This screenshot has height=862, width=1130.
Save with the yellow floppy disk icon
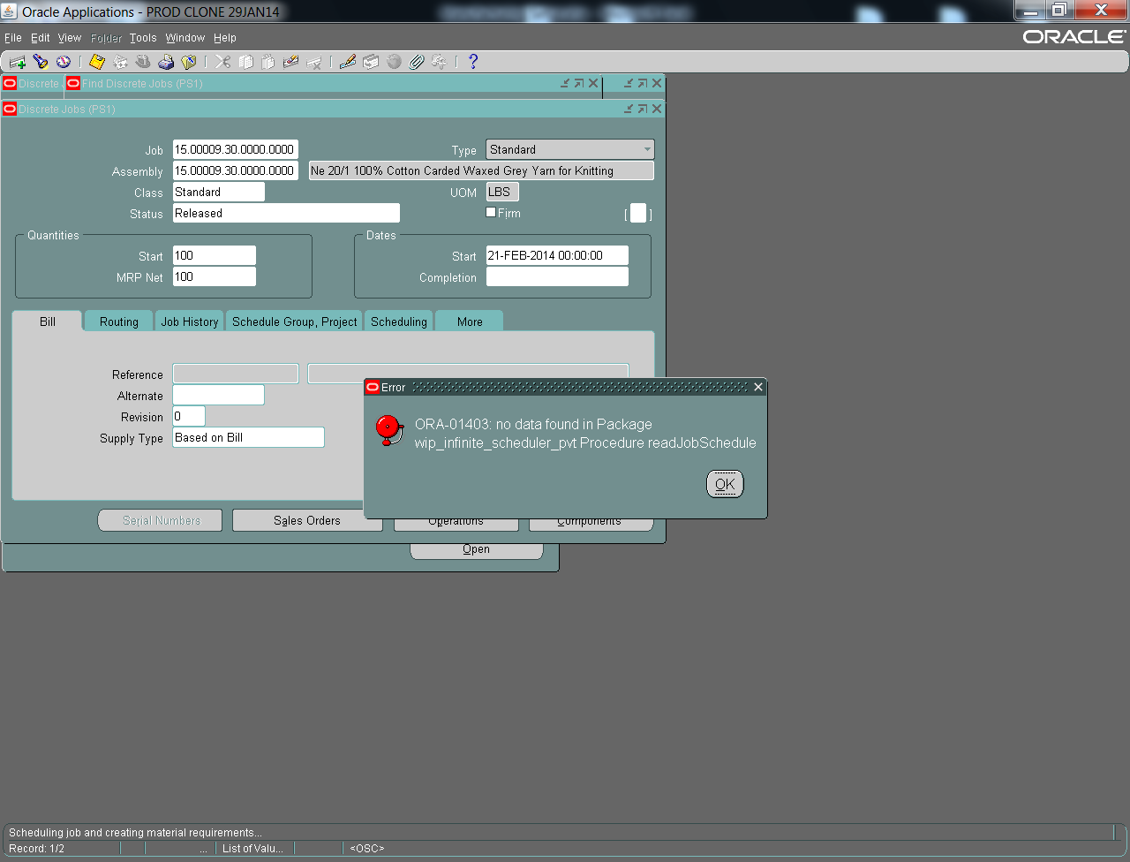click(x=97, y=62)
